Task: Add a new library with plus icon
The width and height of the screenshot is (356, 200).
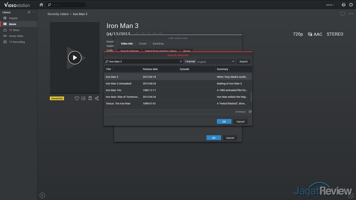Action: tap(29, 12)
